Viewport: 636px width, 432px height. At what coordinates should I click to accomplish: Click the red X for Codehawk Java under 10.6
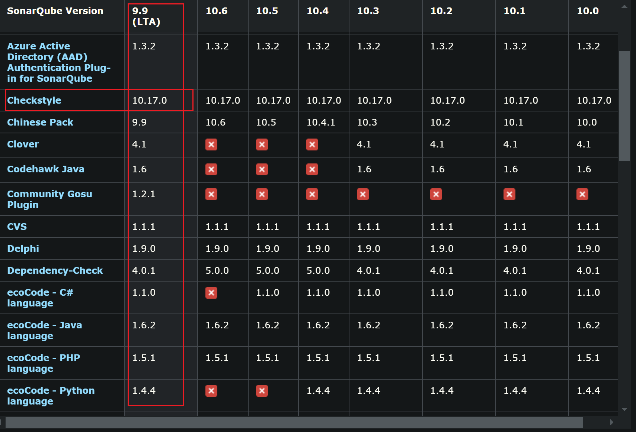[x=211, y=169]
